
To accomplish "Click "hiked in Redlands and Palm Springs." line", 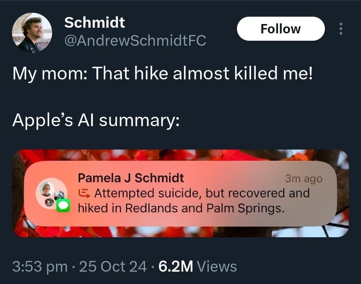I will pyautogui.click(x=182, y=208).
